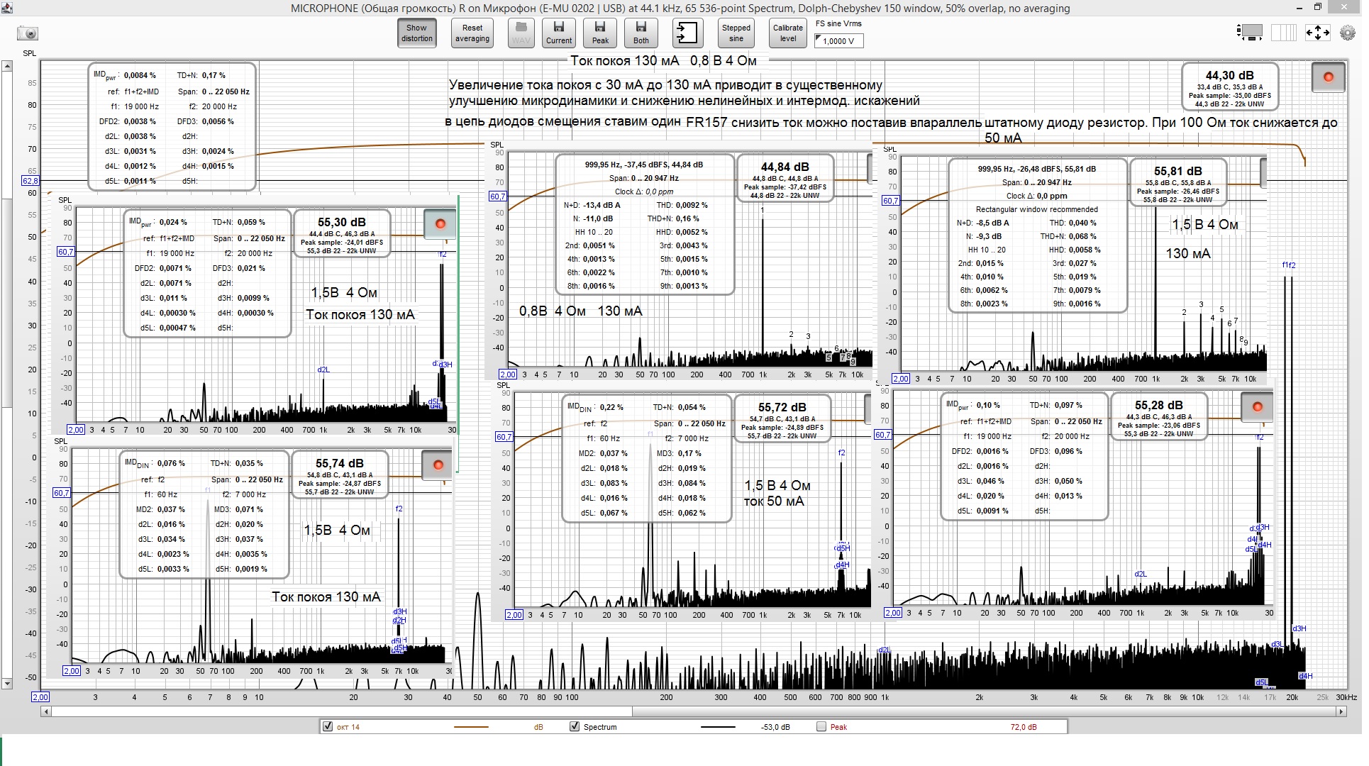Click the Reset averaging button
Screen dimensions: 1369x766
(x=472, y=33)
